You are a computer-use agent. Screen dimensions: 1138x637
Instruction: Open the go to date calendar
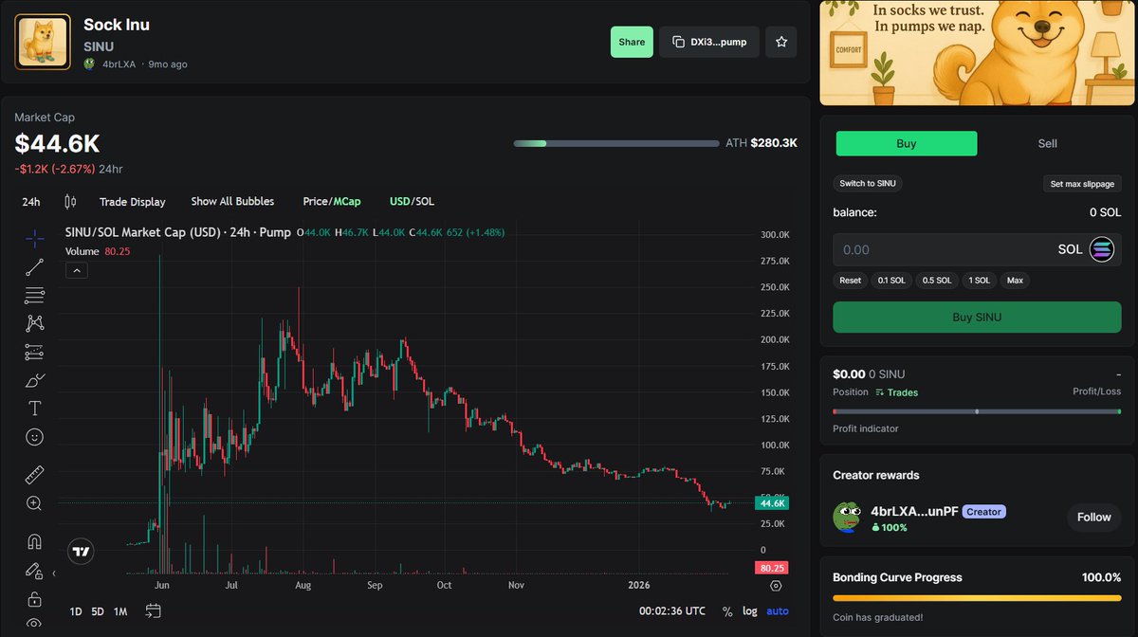tap(153, 611)
